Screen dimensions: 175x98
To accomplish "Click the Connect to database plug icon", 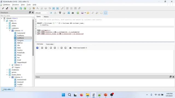I will click(3, 8).
